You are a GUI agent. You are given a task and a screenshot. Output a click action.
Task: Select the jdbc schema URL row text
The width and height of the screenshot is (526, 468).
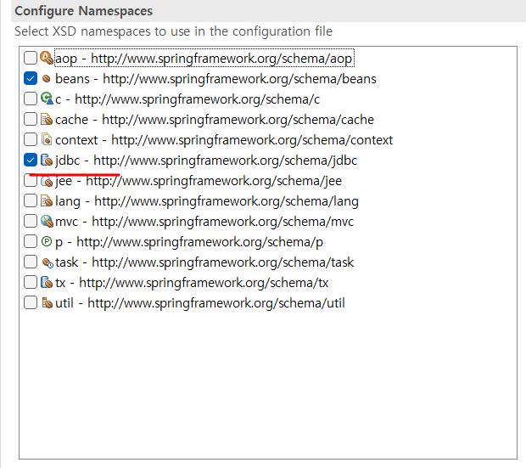206,161
